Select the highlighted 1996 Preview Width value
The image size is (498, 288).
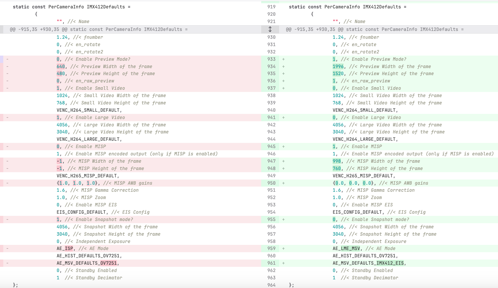[338, 66]
